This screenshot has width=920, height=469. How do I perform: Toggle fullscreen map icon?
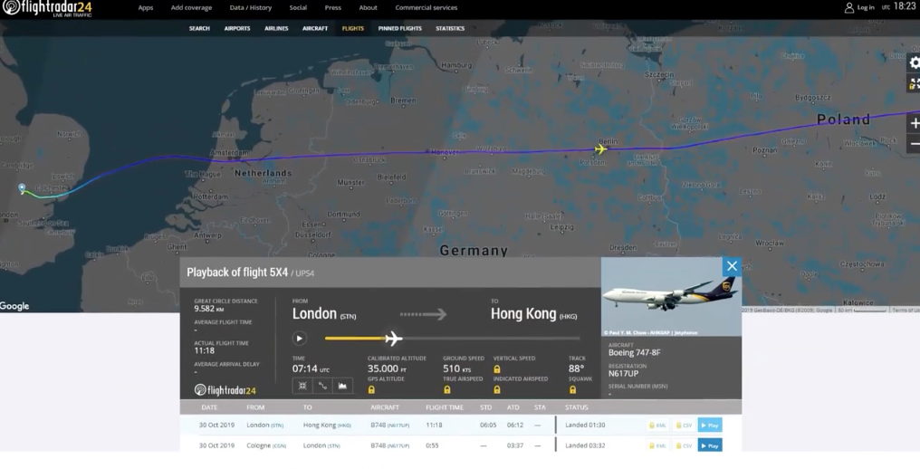tap(915, 84)
